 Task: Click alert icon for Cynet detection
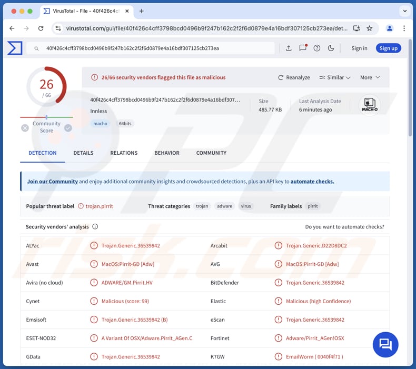pyautogui.click(x=94, y=301)
